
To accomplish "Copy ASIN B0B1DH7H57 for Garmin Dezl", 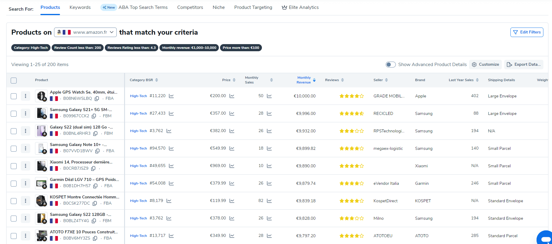I will (x=95, y=186).
